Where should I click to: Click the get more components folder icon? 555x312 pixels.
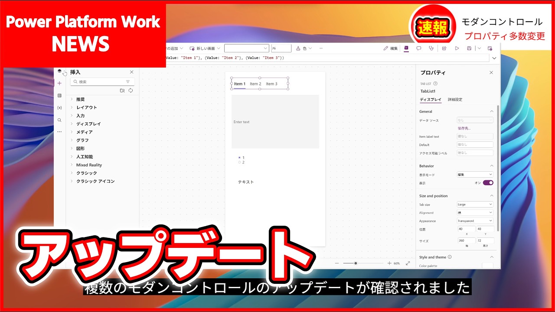tap(122, 91)
